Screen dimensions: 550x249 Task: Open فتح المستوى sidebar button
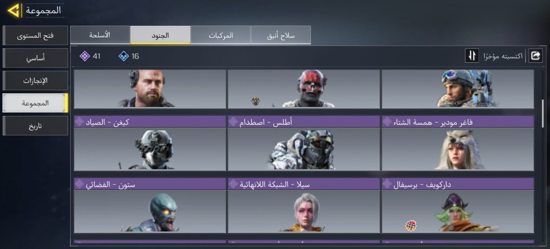(35, 36)
